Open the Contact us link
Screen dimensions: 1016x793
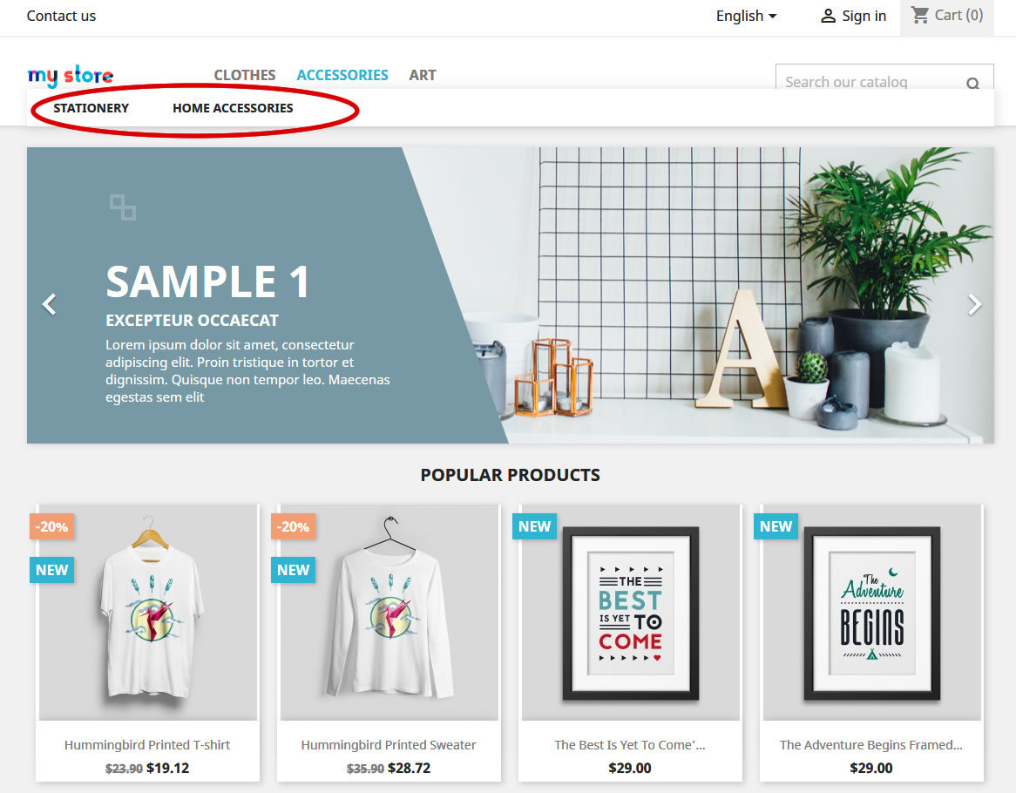click(x=61, y=17)
